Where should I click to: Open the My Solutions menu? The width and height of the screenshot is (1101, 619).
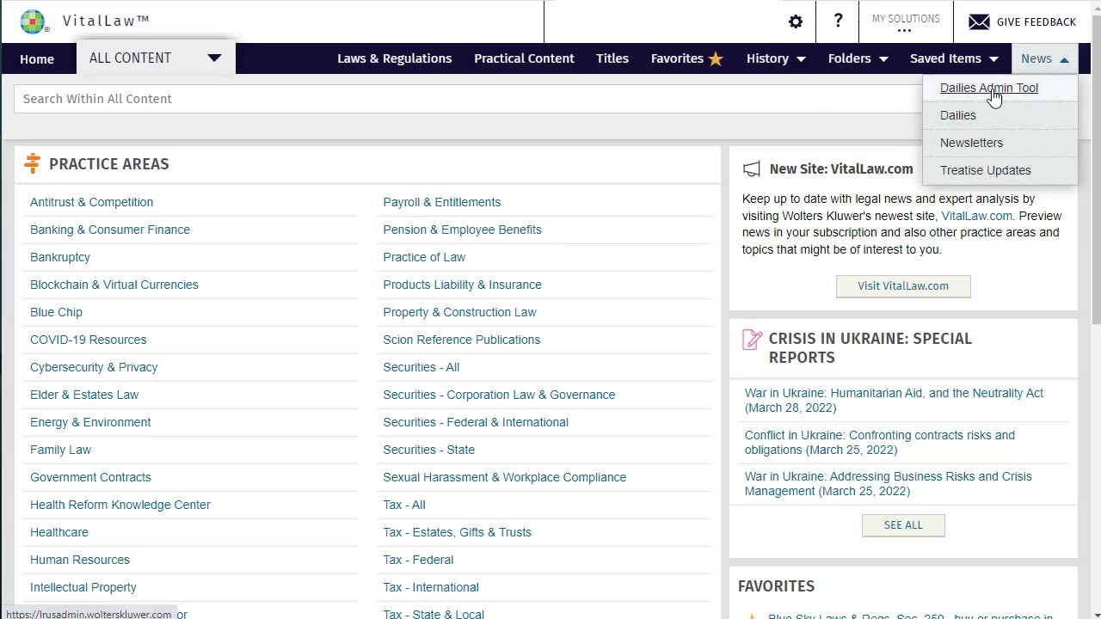tap(906, 22)
